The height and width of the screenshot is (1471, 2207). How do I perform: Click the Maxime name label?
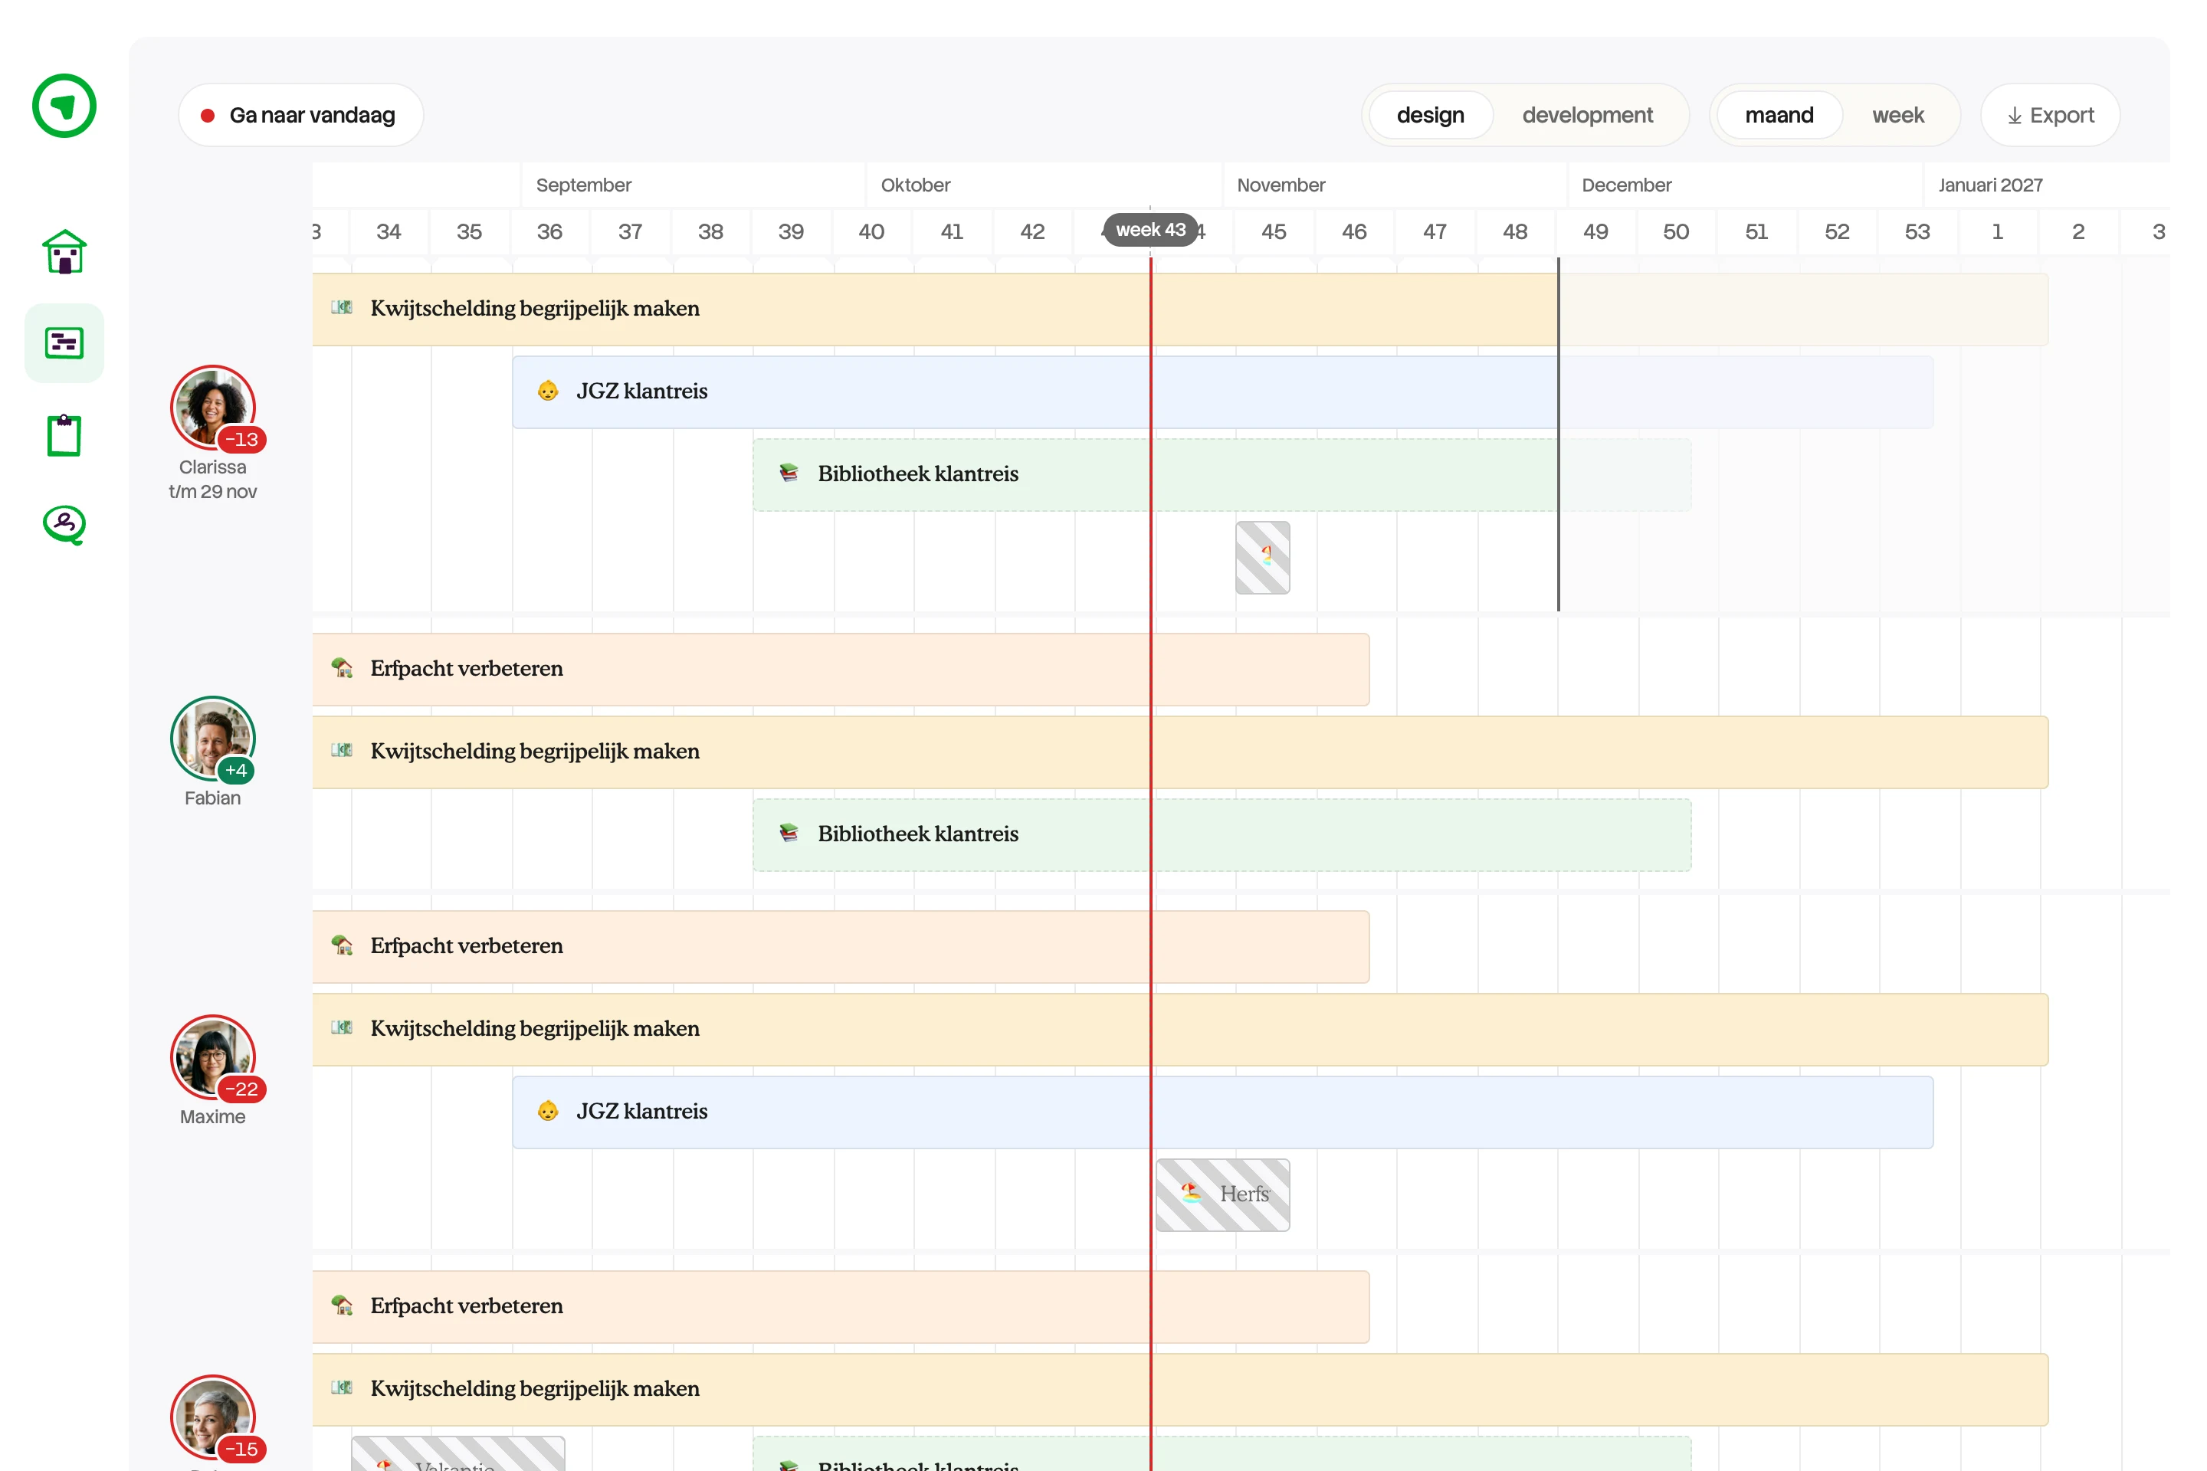[x=213, y=1116]
